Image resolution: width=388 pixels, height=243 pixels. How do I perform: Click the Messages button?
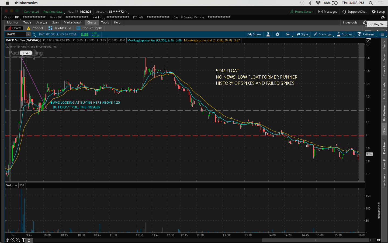click(x=328, y=12)
